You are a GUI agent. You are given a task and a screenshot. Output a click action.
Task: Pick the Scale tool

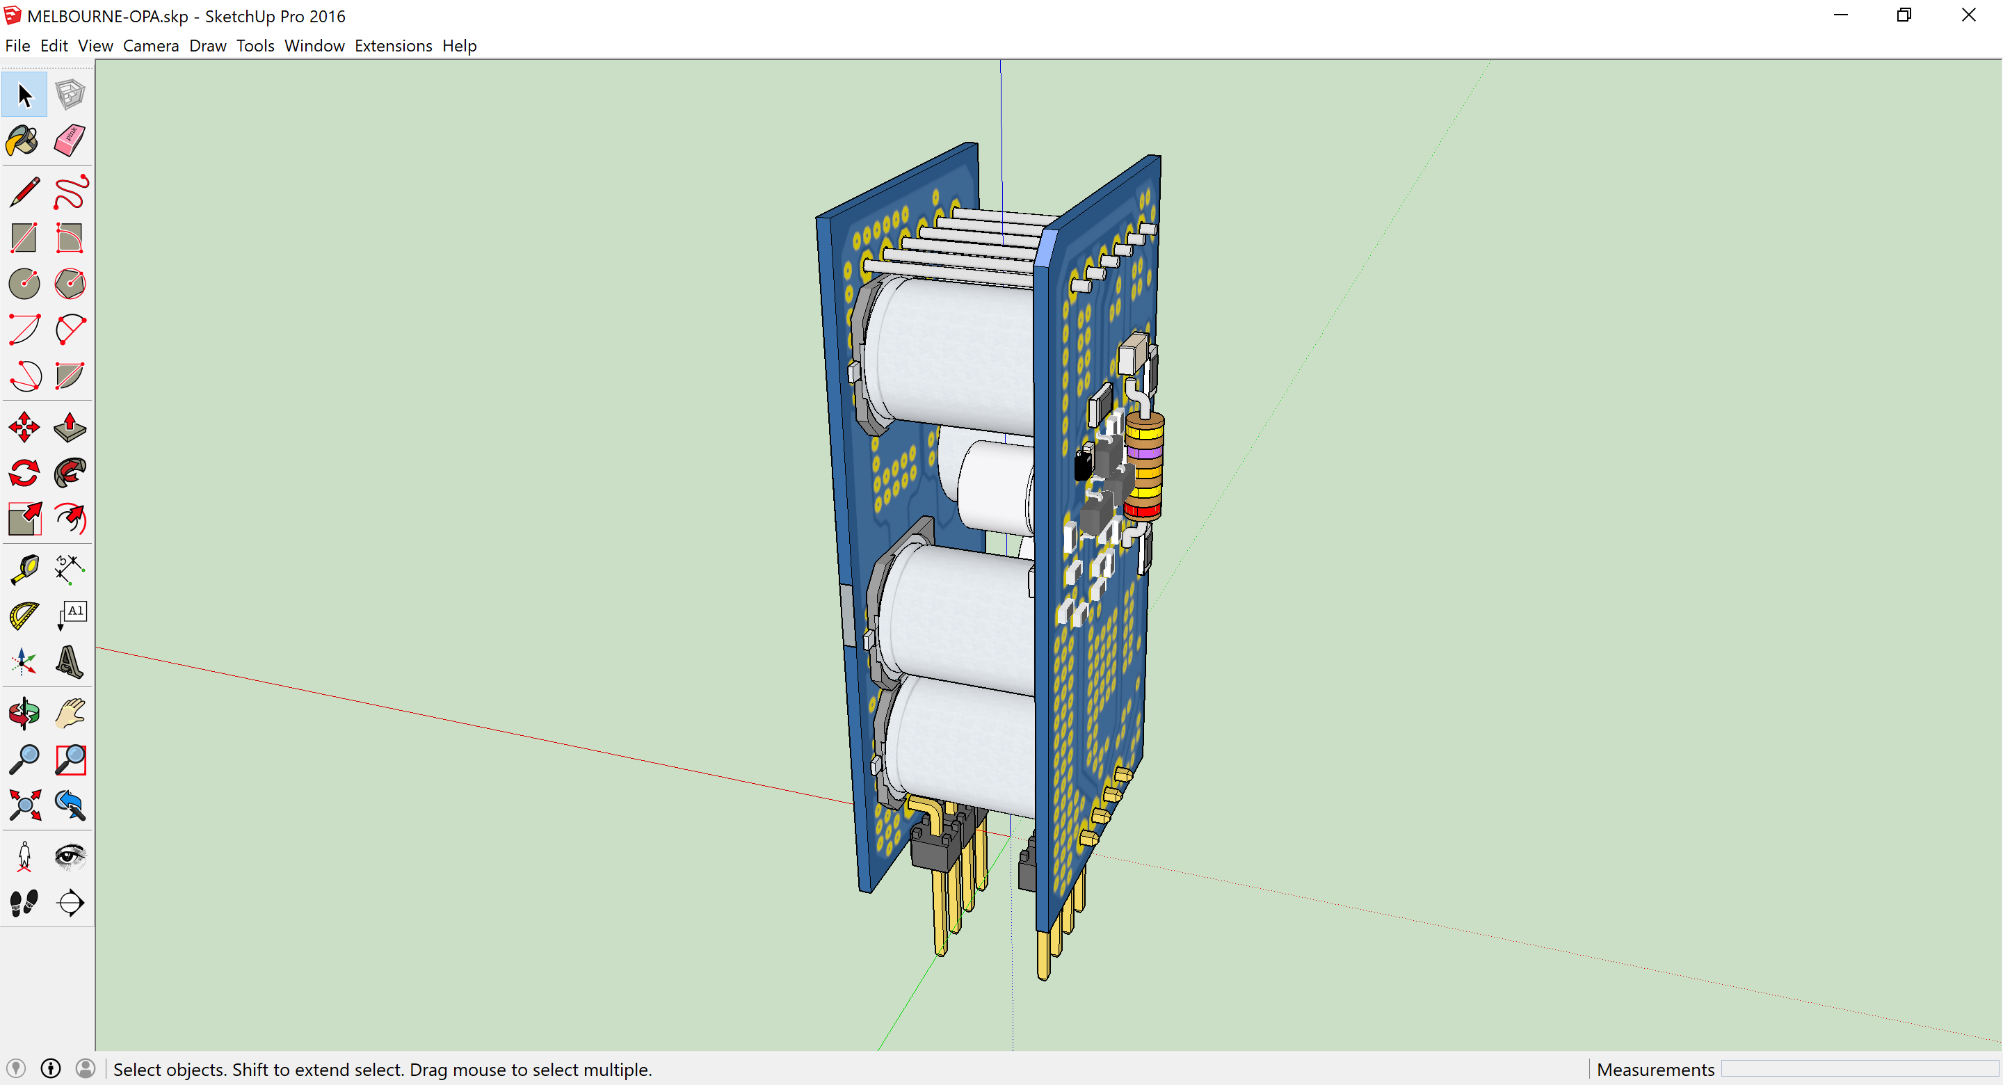point(24,519)
